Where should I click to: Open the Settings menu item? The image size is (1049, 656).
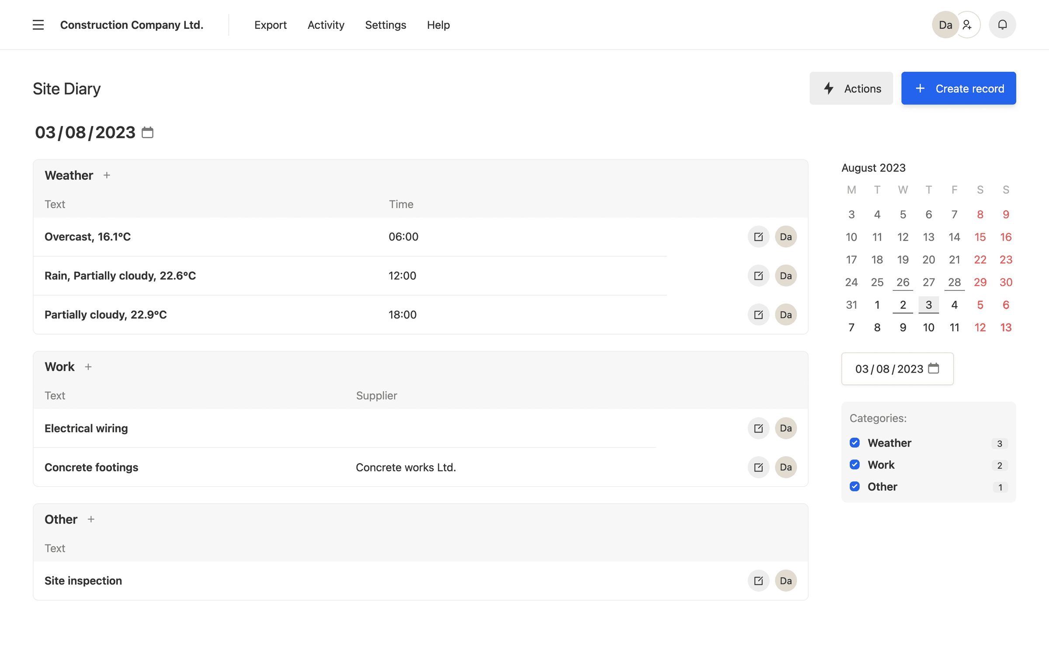pyautogui.click(x=386, y=25)
